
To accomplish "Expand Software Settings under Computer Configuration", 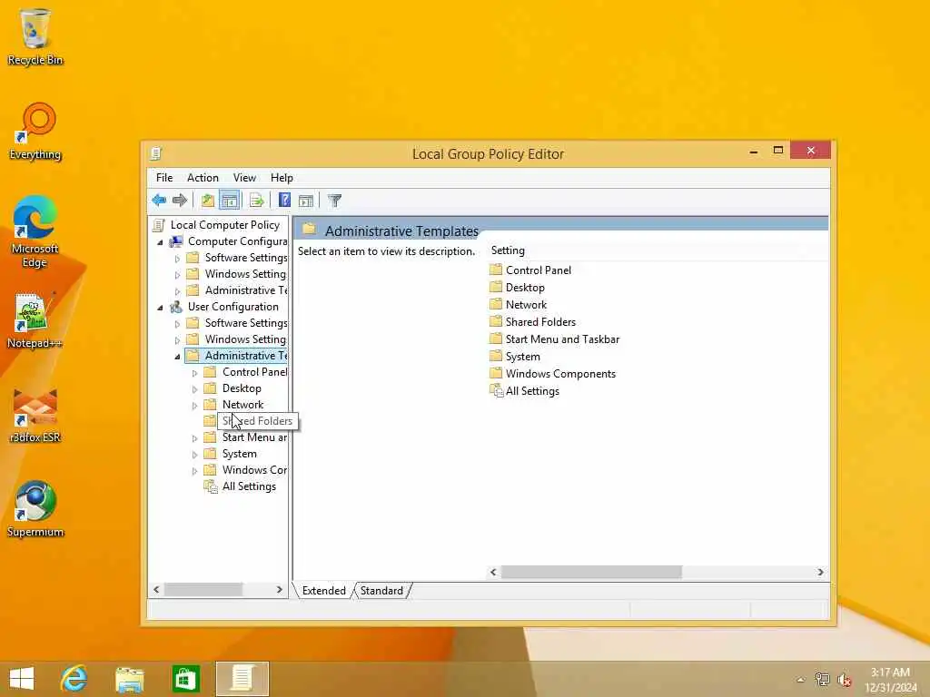I will [177, 259].
